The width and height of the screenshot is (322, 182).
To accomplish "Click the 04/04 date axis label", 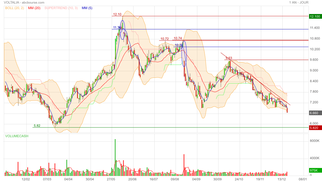I will pyautogui.click(x=68, y=179).
